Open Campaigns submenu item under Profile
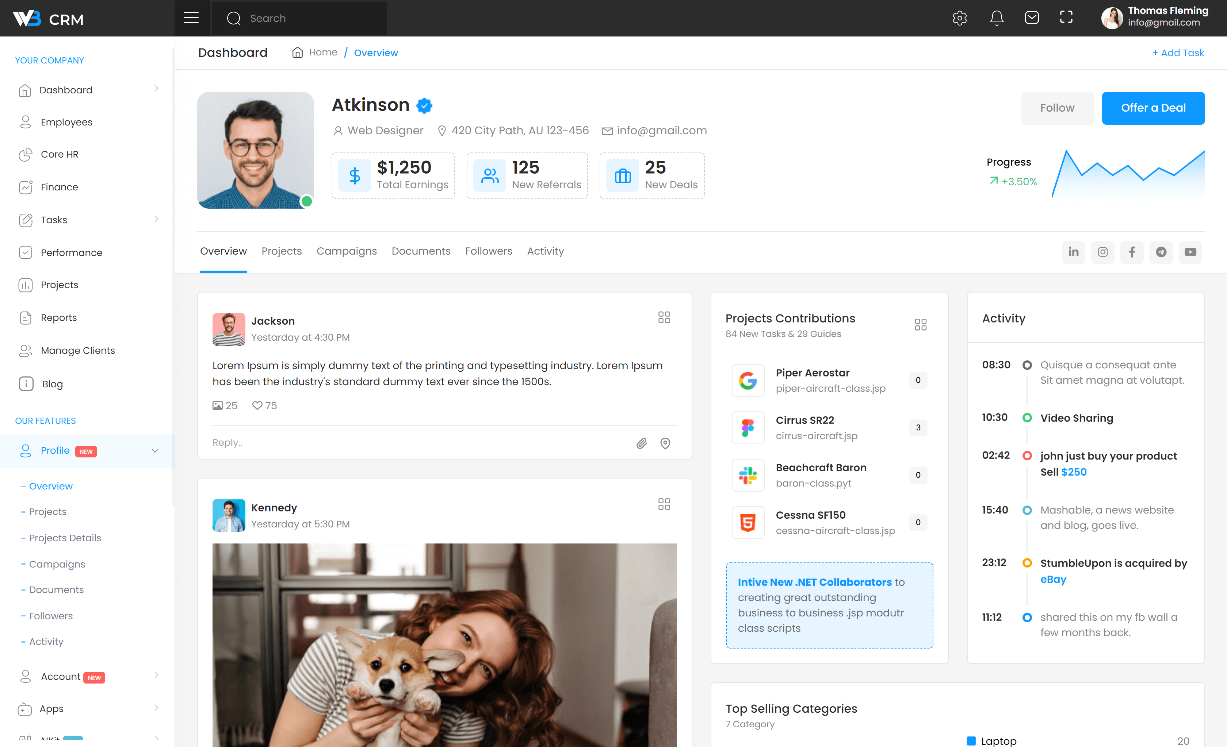Viewport: 1227px width, 747px height. (57, 564)
